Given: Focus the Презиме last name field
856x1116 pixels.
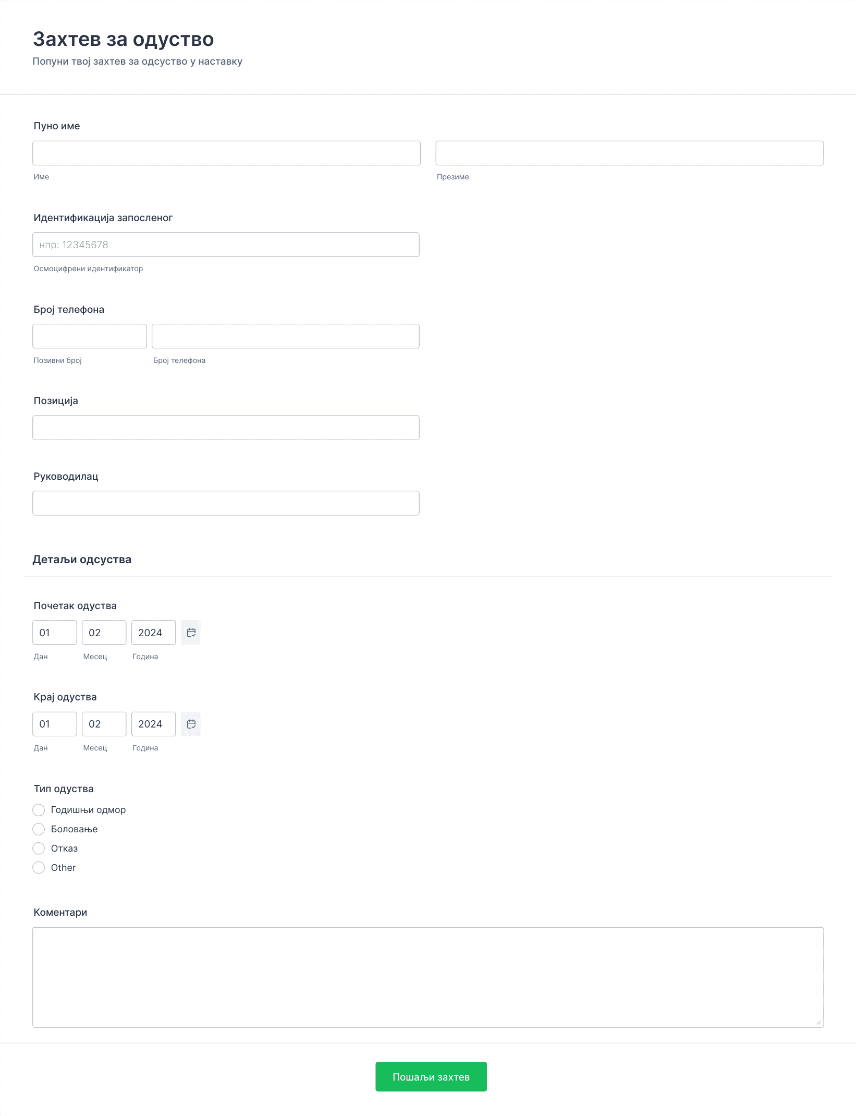Looking at the screenshot, I should click(630, 153).
